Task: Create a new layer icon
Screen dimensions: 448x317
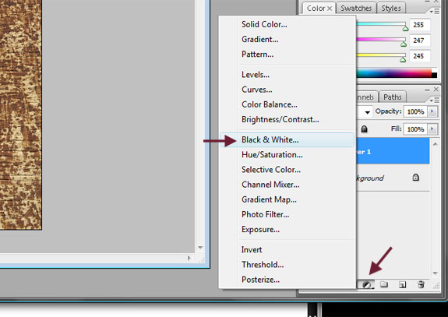Action: 402,284
